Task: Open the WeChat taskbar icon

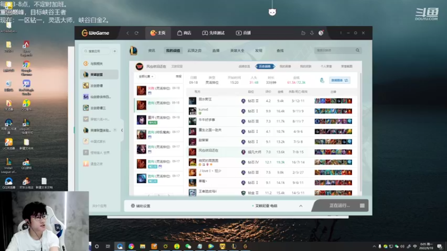Action: coord(188,246)
